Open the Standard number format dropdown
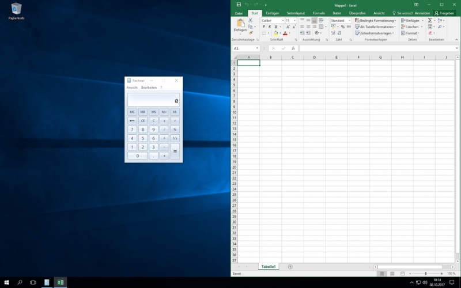This screenshot has height=288, width=461. click(x=350, y=21)
